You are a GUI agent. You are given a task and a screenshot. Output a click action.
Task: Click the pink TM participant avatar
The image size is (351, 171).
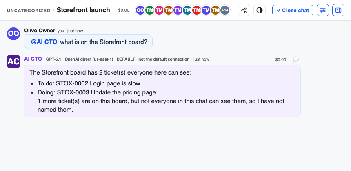click(159, 10)
